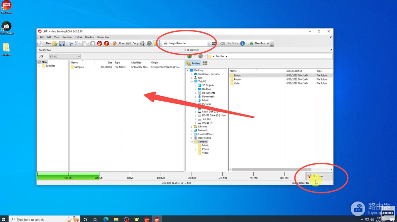
Task: Expand the Photo subfolder under Samples tree
Action: click(196, 149)
